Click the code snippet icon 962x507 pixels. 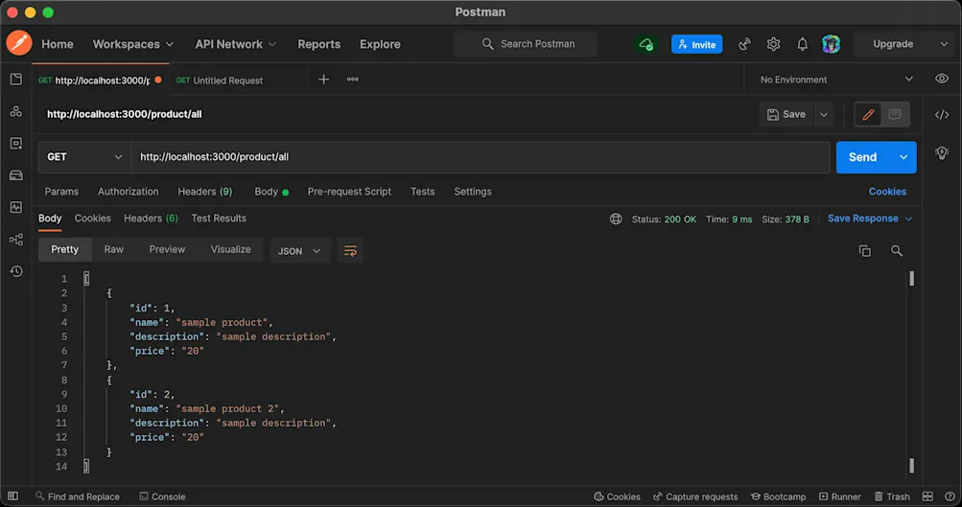pyautogui.click(x=942, y=115)
